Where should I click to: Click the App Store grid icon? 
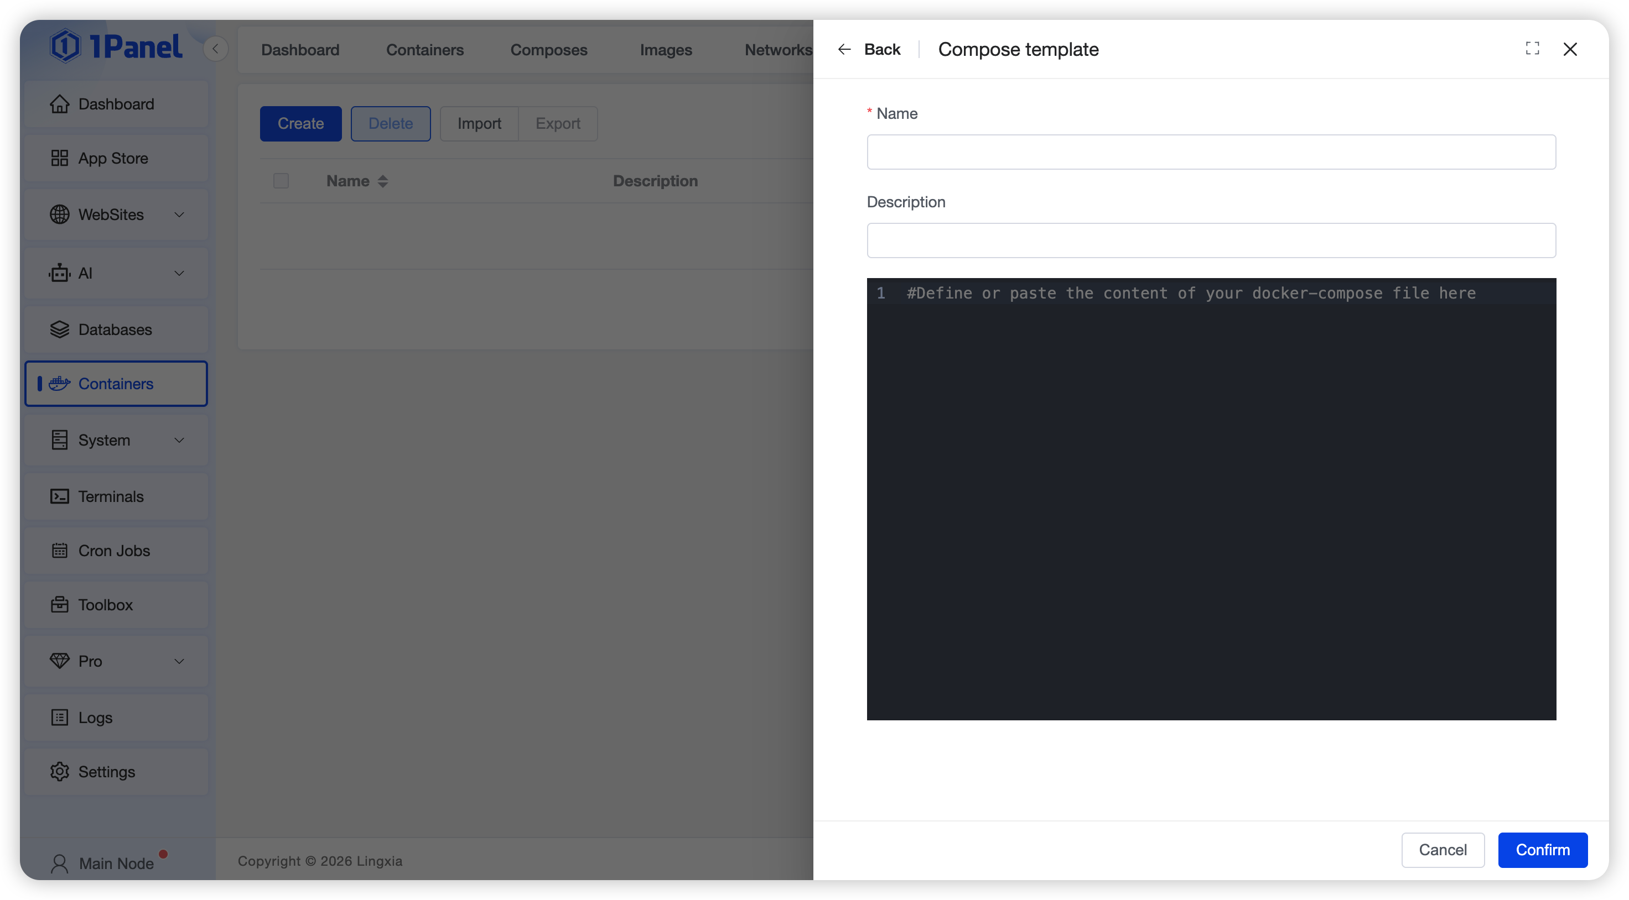[59, 158]
